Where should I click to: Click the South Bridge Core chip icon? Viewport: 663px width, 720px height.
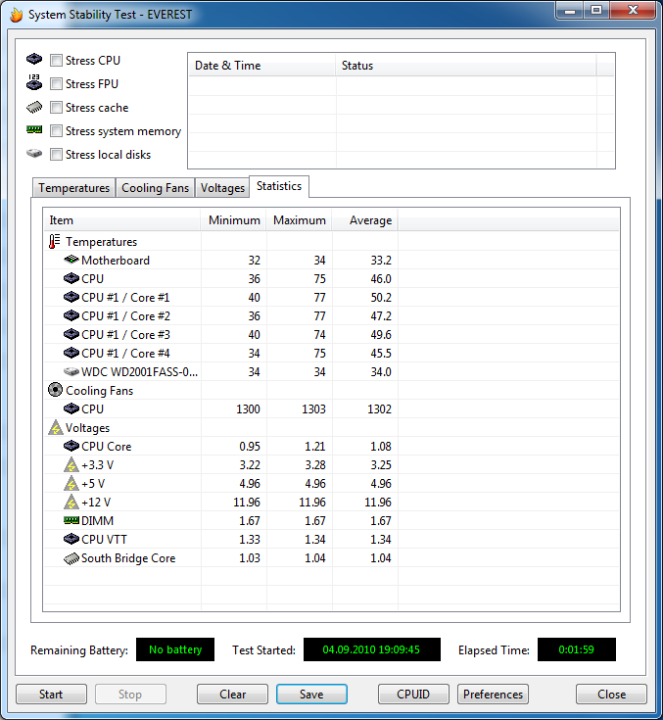pos(71,558)
